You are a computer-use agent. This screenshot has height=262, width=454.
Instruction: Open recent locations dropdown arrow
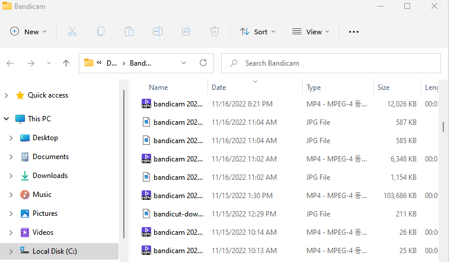49,63
